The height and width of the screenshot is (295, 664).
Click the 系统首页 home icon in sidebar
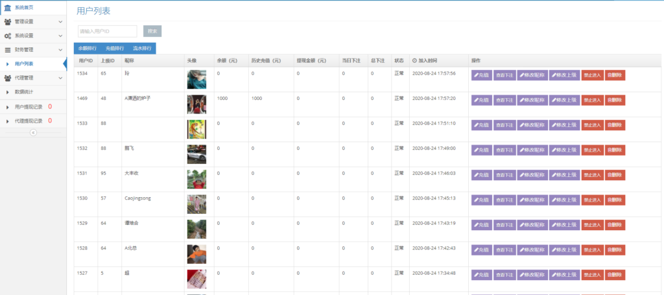click(7, 7)
